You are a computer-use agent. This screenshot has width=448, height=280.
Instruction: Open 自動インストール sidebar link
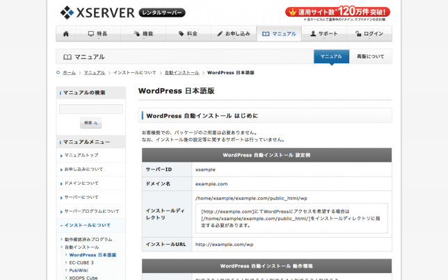click(x=81, y=247)
